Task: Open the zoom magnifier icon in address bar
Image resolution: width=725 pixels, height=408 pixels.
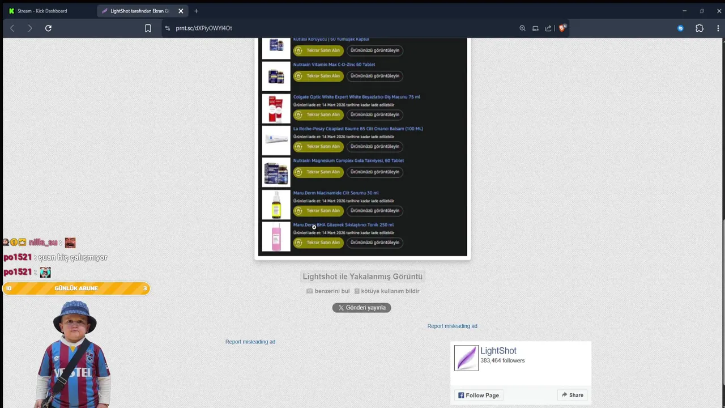Action: [522, 28]
